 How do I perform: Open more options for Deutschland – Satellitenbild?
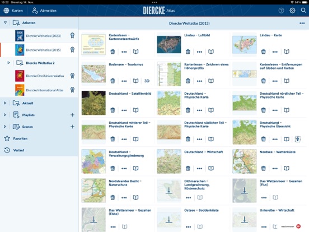[x=124, y=110]
